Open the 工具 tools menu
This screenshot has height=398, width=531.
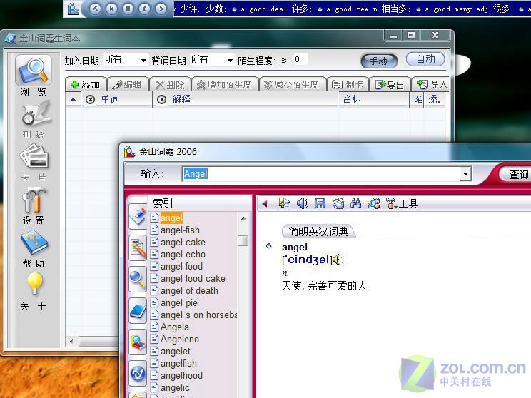[x=402, y=203]
